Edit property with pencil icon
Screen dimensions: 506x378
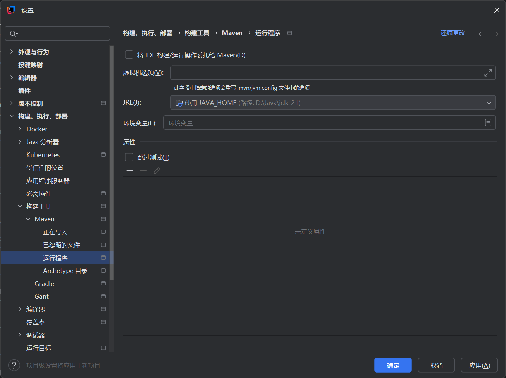(x=157, y=171)
